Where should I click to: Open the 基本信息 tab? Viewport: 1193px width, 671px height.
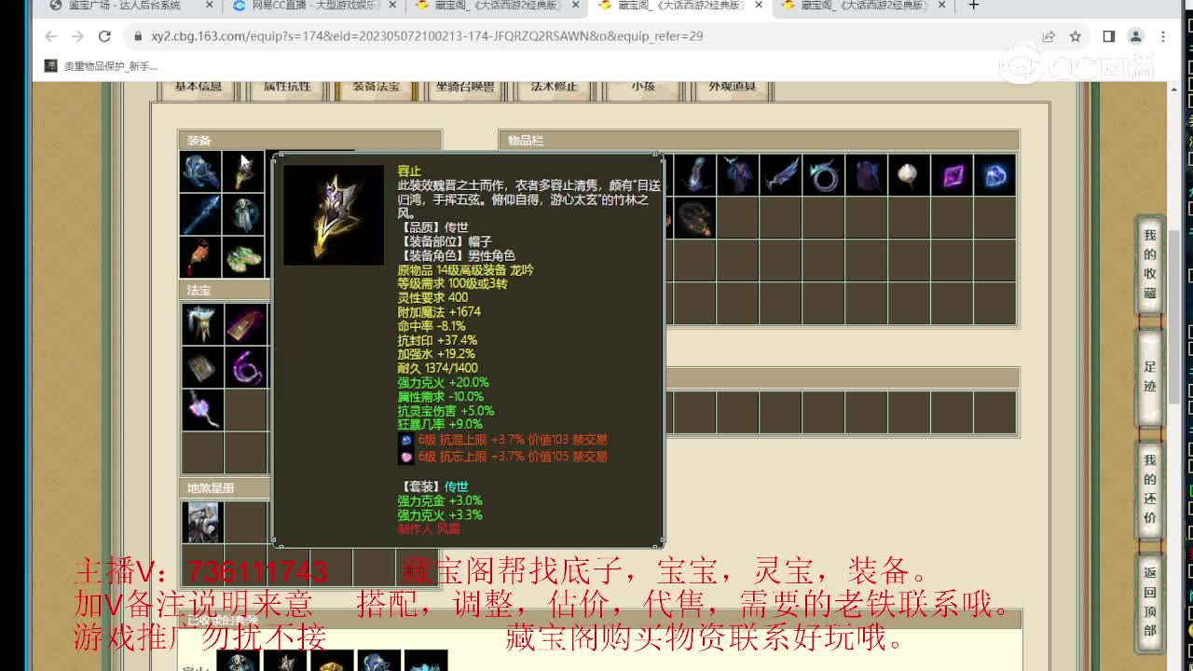pos(199,88)
